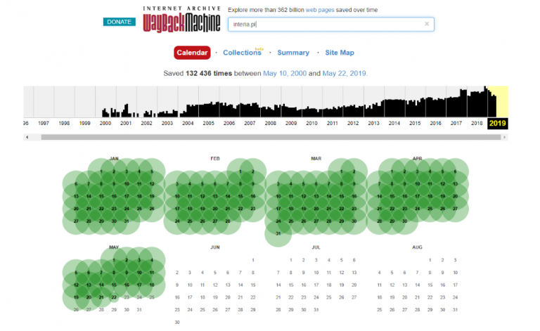
Task: Click the Wayback Machine logo
Action: click(x=182, y=20)
